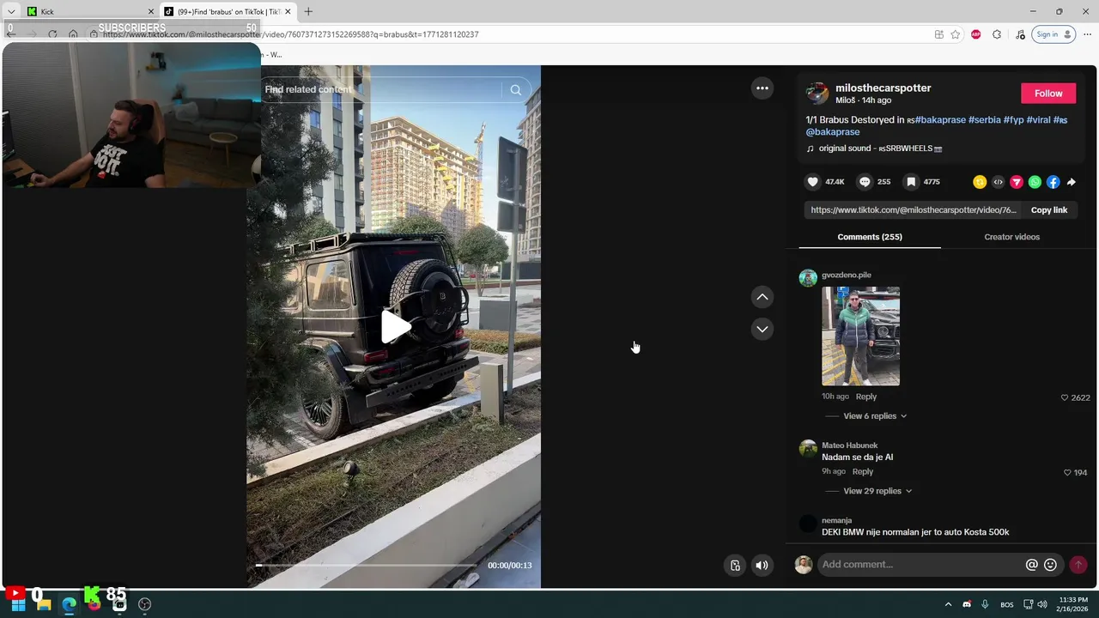Screen dimensions: 1099x618
Task: Click the yellow repost icon
Action: (x=980, y=182)
